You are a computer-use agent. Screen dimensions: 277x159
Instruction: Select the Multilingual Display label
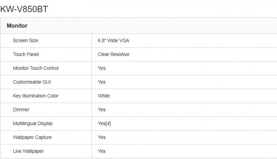[33, 123]
